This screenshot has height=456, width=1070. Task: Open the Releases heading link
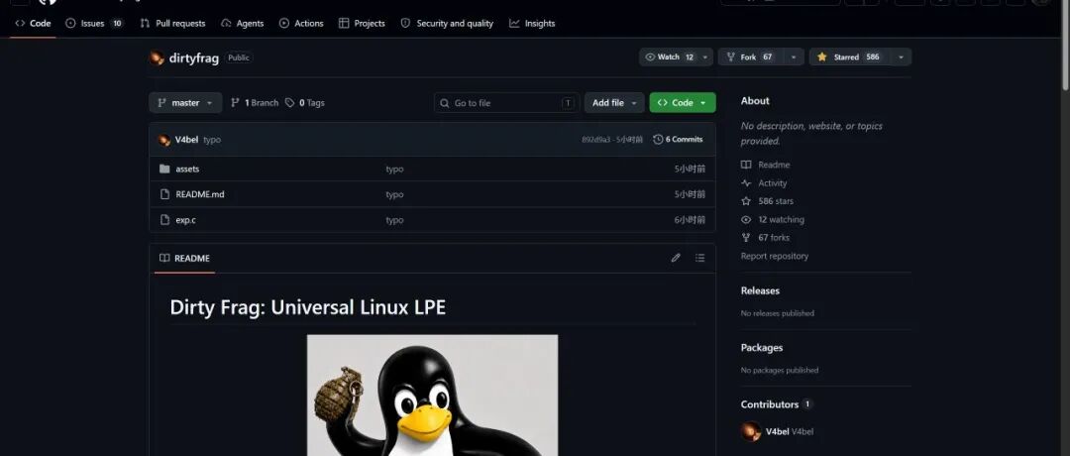coord(760,290)
